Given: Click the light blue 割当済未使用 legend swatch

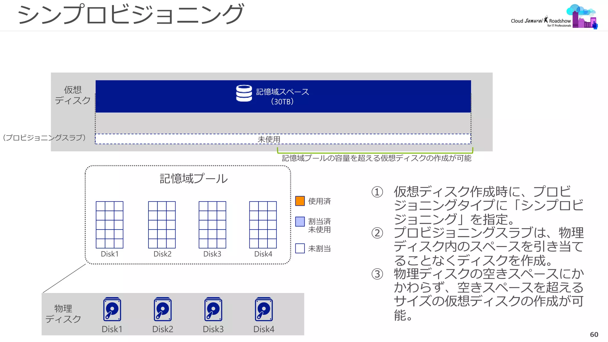Looking at the screenshot, I should point(300,221).
